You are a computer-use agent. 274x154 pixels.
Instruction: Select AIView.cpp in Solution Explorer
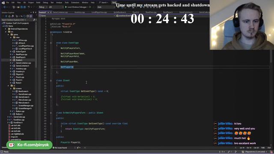[x=23, y=40]
